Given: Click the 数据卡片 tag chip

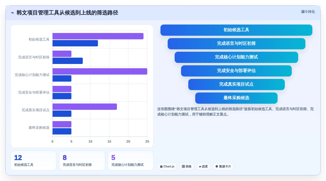Looking at the screenshot, I should [x=223, y=167].
